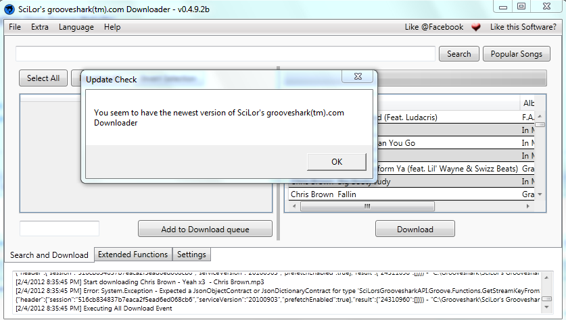Confirm the update message with OK
Screen dimensions: 566x320
[337, 162]
